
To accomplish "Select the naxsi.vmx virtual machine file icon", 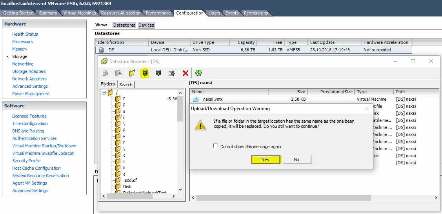I will [x=196, y=100].
